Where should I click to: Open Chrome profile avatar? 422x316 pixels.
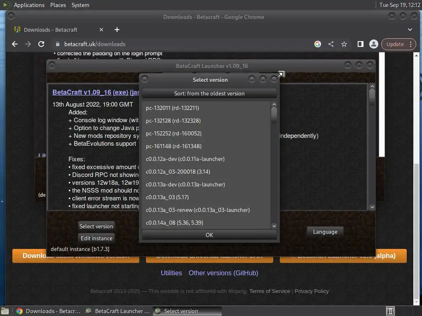(373, 44)
